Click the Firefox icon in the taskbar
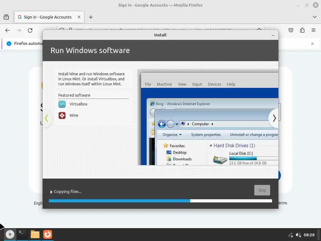 48,234
